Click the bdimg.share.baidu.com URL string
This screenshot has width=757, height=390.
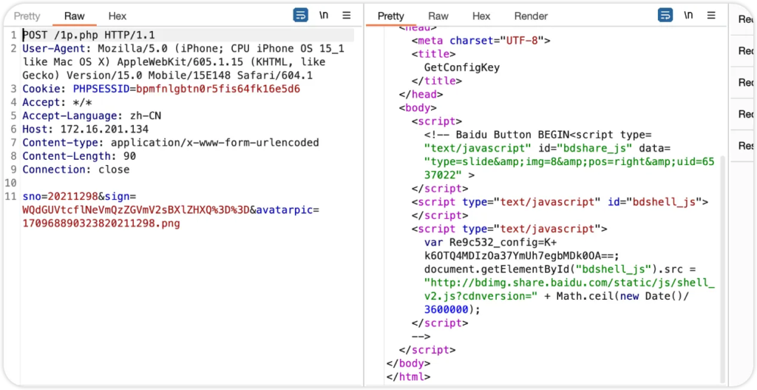point(569,289)
